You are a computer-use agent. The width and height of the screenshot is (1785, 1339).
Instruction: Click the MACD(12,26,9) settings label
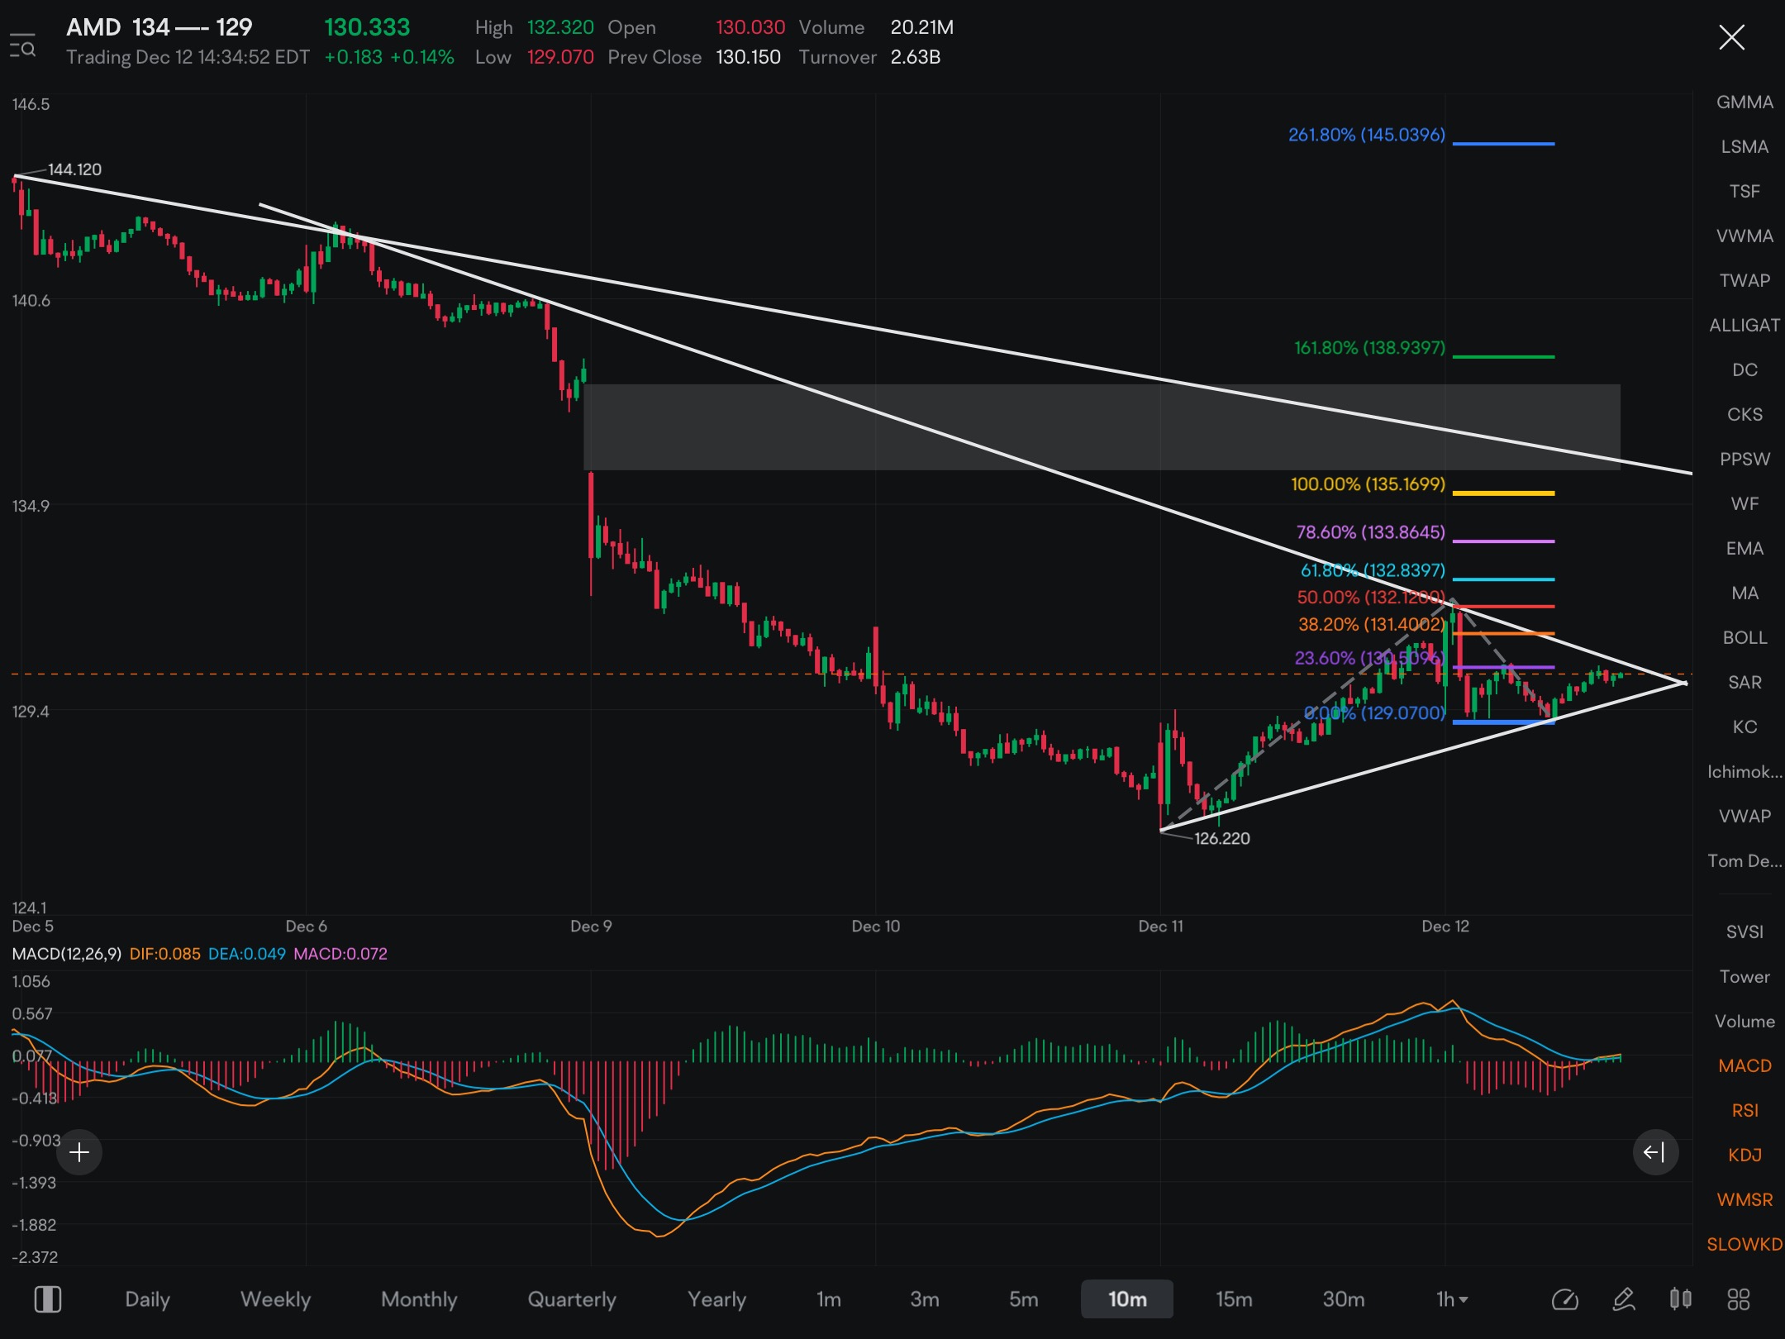(67, 954)
